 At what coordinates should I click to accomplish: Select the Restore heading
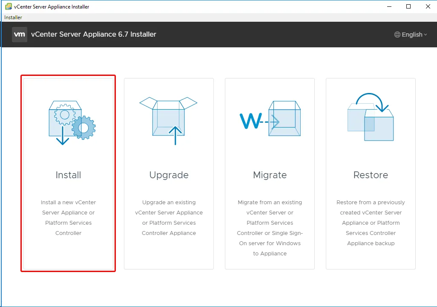pos(371,175)
